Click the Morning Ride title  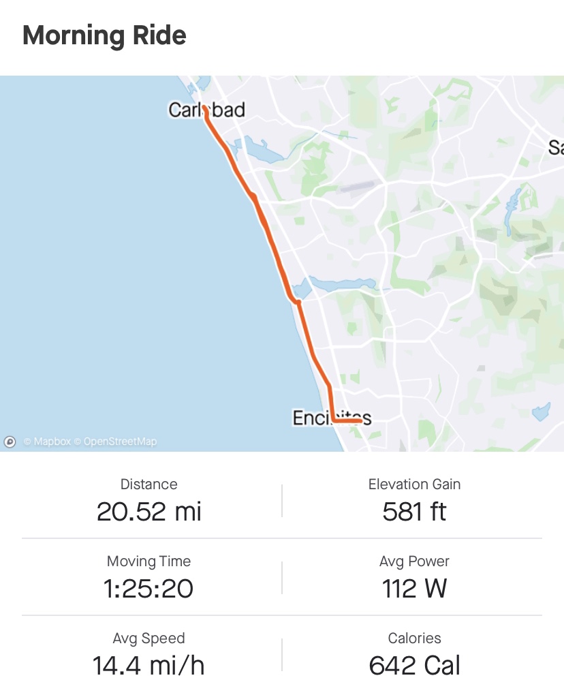(x=104, y=35)
